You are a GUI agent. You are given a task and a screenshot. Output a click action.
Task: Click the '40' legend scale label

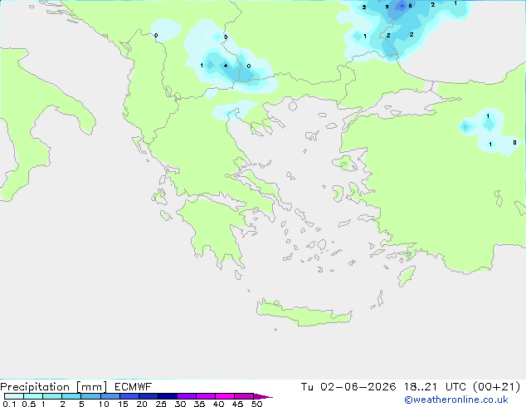[x=218, y=404]
